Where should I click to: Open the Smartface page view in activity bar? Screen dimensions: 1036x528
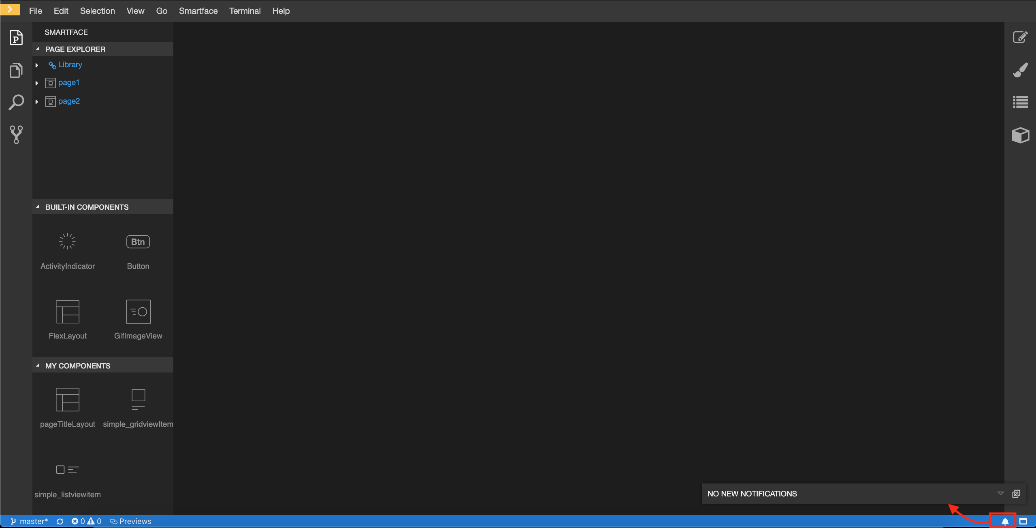(x=16, y=38)
